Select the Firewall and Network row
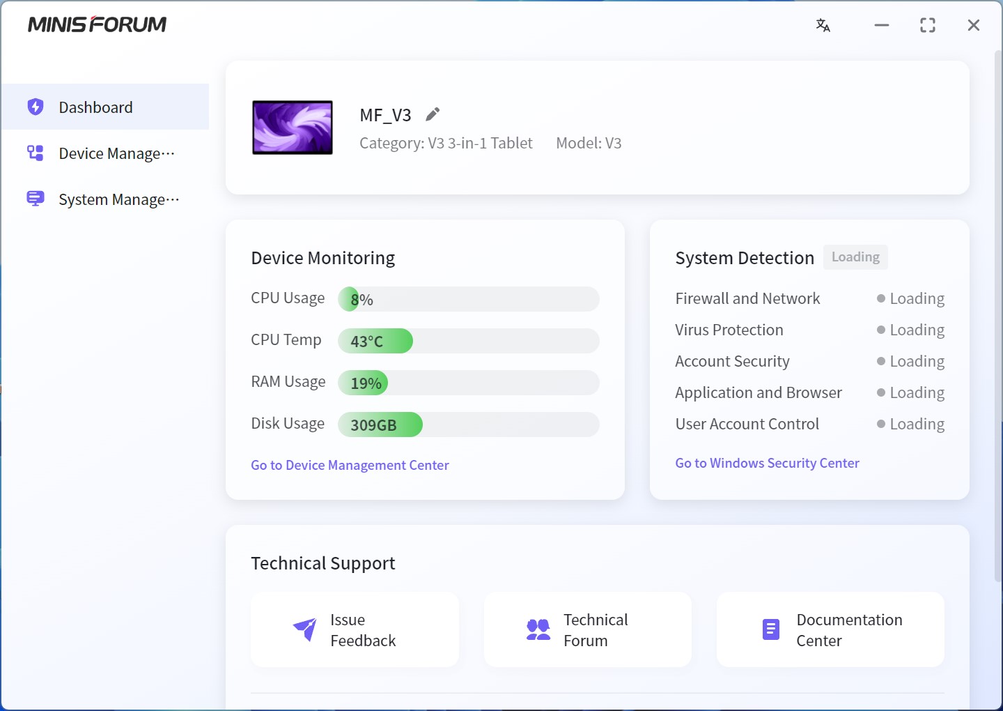This screenshot has width=1003, height=711. point(747,298)
